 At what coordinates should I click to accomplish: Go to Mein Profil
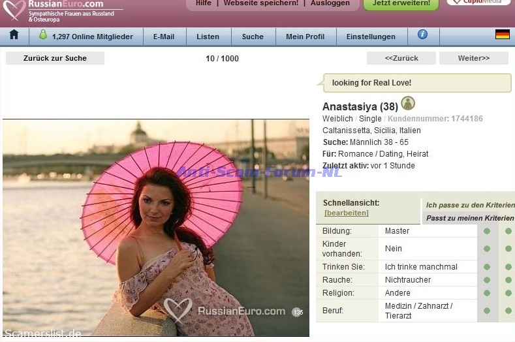pyautogui.click(x=305, y=37)
